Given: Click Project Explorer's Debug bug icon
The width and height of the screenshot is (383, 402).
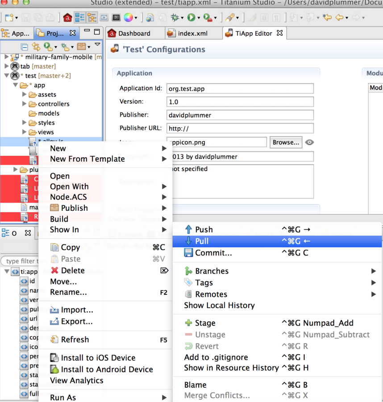Looking at the screenshot, I should coord(65,46).
